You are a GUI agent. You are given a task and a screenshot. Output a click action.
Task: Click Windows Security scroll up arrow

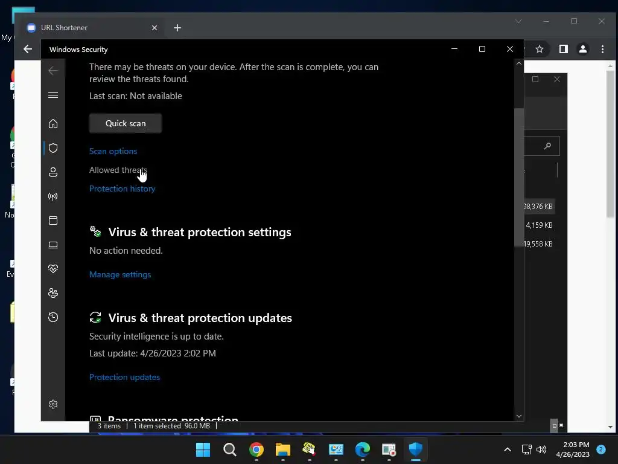(x=518, y=63)
